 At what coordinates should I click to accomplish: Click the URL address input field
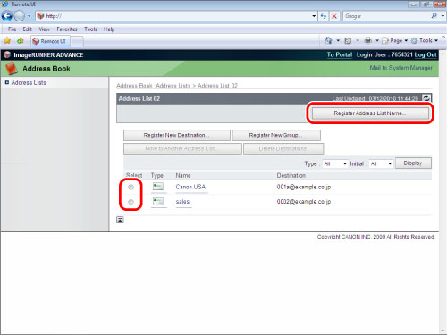click(176, 16)
